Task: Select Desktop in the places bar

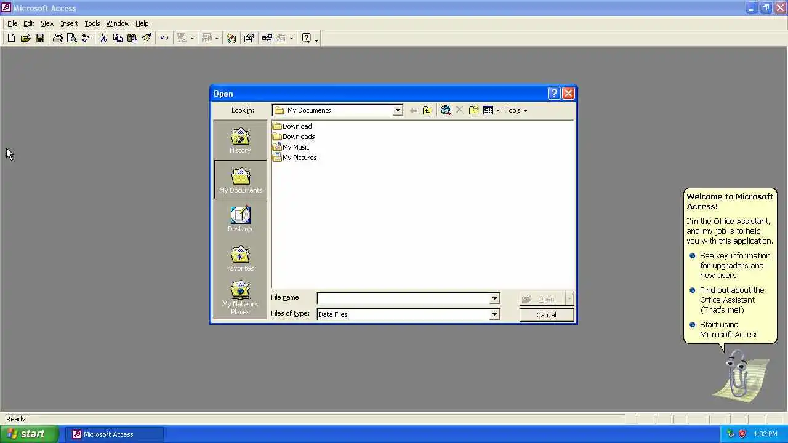Action: click(x=240, y=219)
